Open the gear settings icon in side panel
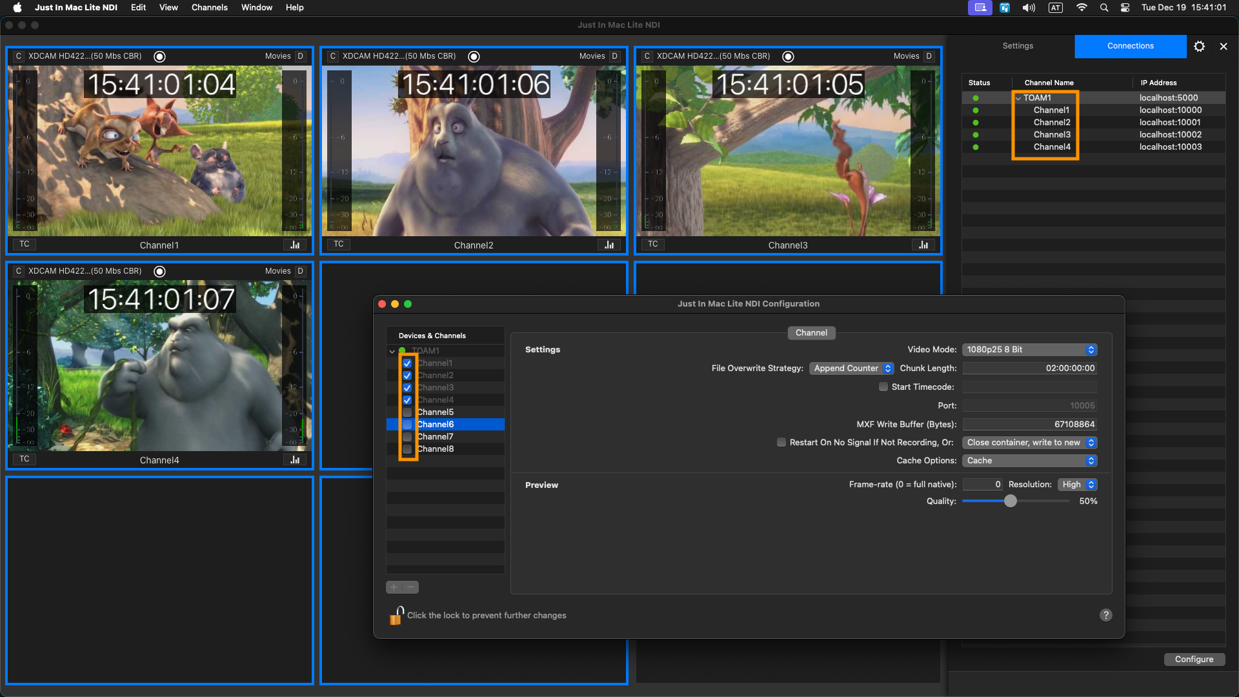Image resolution: width=1239 pixels, height=697 pixels. [x=1199, y=46]
